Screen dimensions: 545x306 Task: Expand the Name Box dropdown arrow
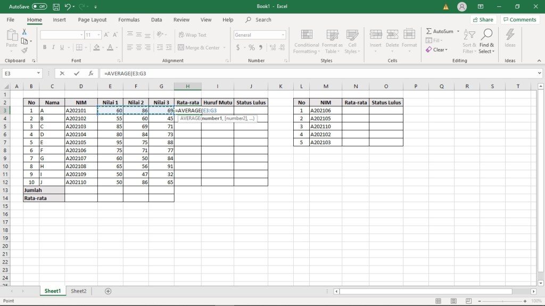[x=39, y=73]
